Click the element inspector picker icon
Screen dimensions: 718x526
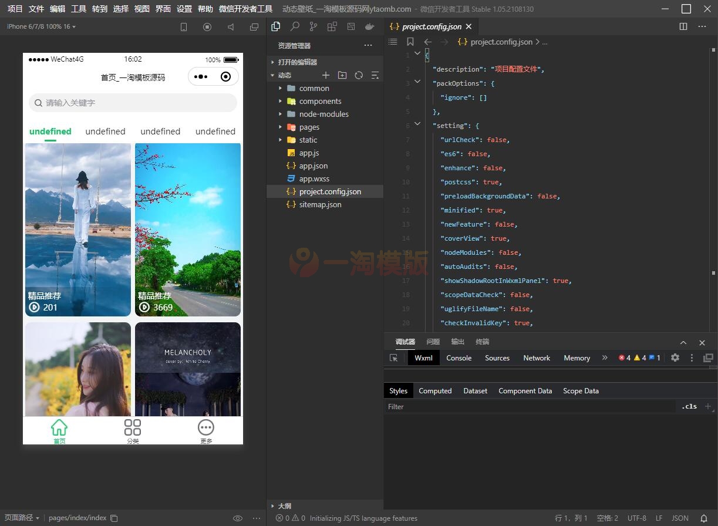(x=394, y=358)
